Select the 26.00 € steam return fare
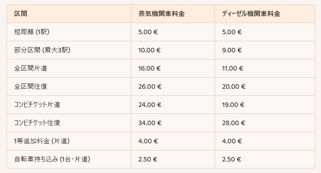Image resolution: width=321 pixels, height=173 pixels. 150,86
